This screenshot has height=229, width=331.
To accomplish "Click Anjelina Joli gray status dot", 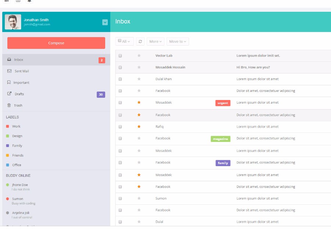I will click(8, 213).
